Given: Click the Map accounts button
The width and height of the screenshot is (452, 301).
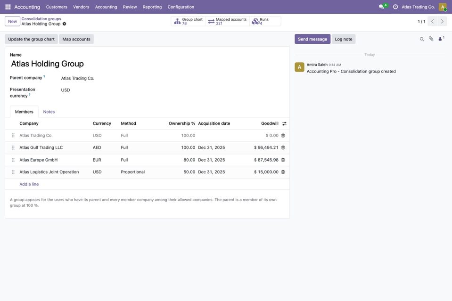Looking at the screenshot, I should coord(76,39).
